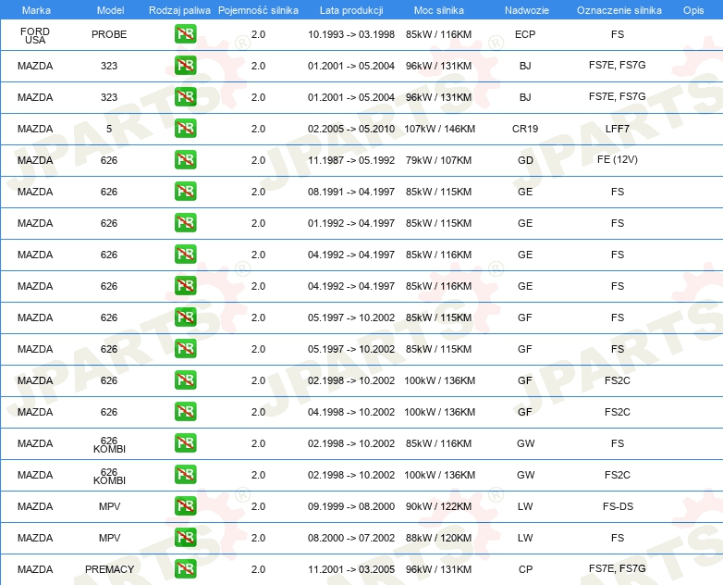Image resolution: width=723 pixels, height=585 pixels.
Task: Click the CR19 body code cell
Action: coord(525,129)
